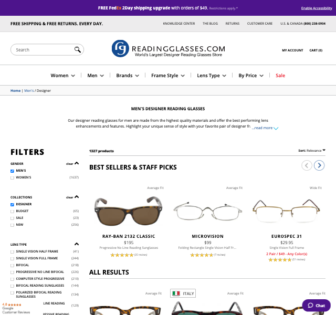The image size is (336, 315).
Task: Collapse the Collections filter section
Action: (77, 197)
